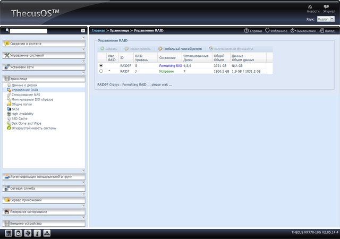The width and height of the screenshot is (340, 239).
Task: Click the menu list button beside search
Action: (x=83, y=31)
